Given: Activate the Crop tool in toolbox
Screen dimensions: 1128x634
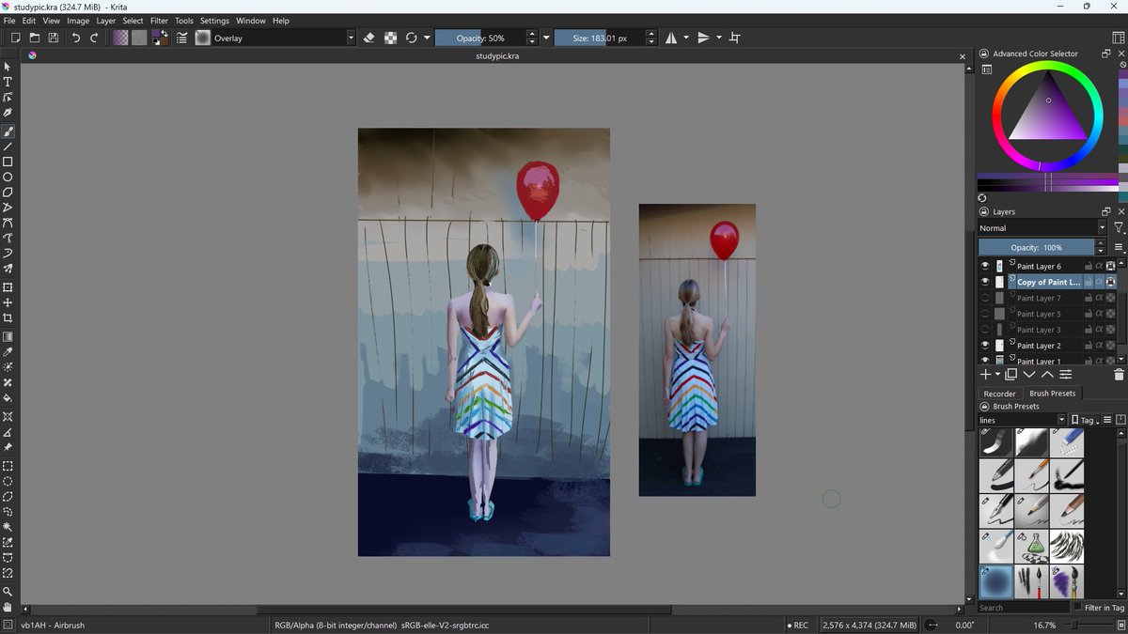Looking at the screenshot, I should pos(8,318).
